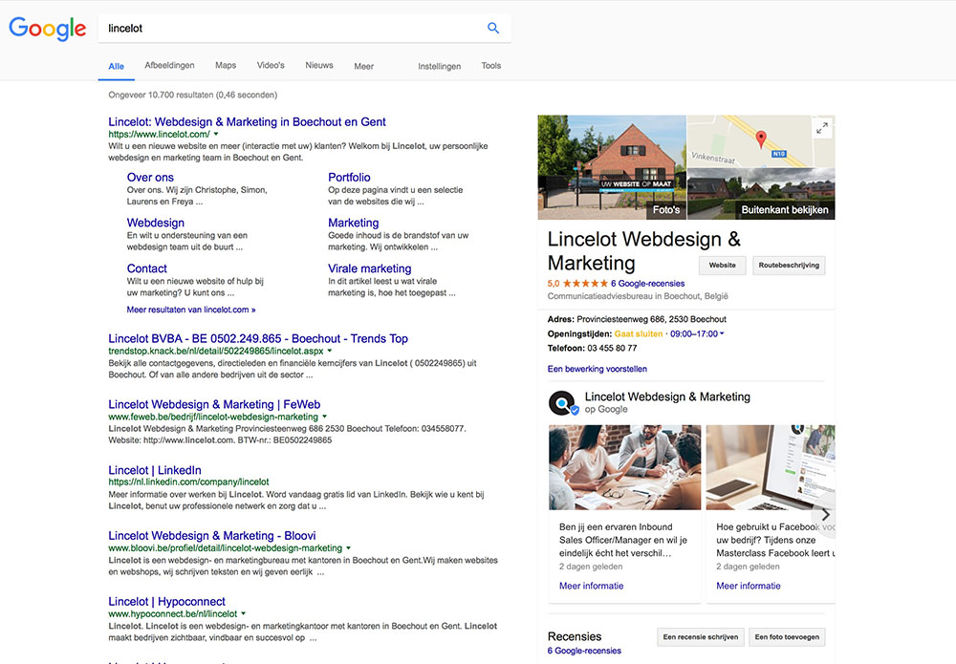
Task: Open the map thumbnail showing Vinkenstraat
Action: click(761, 140)
